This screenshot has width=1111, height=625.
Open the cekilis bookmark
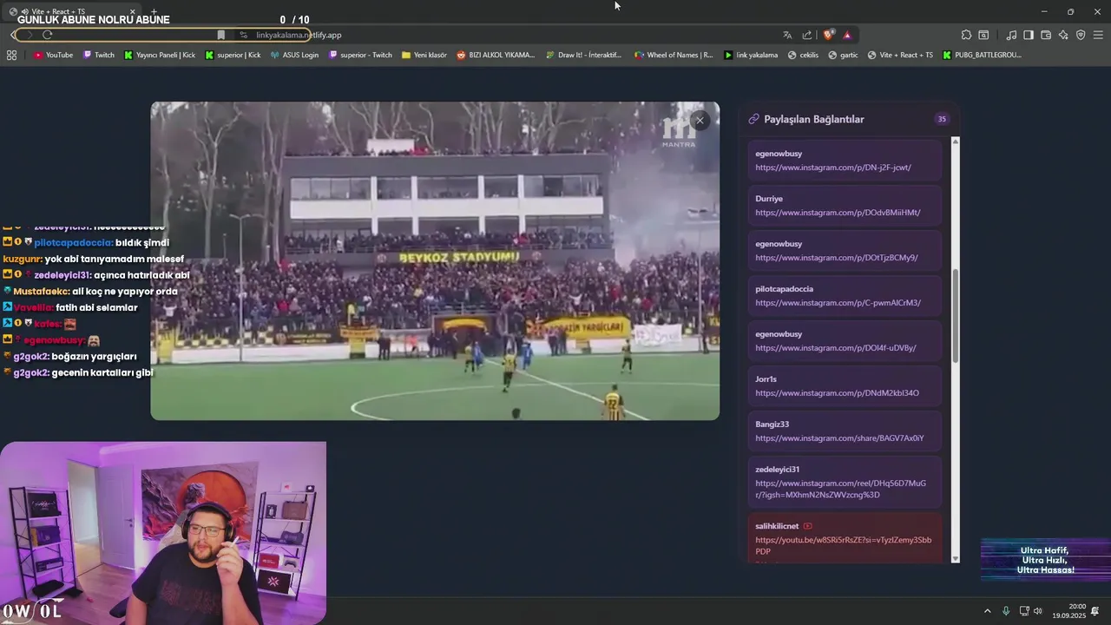click(803, 55)
